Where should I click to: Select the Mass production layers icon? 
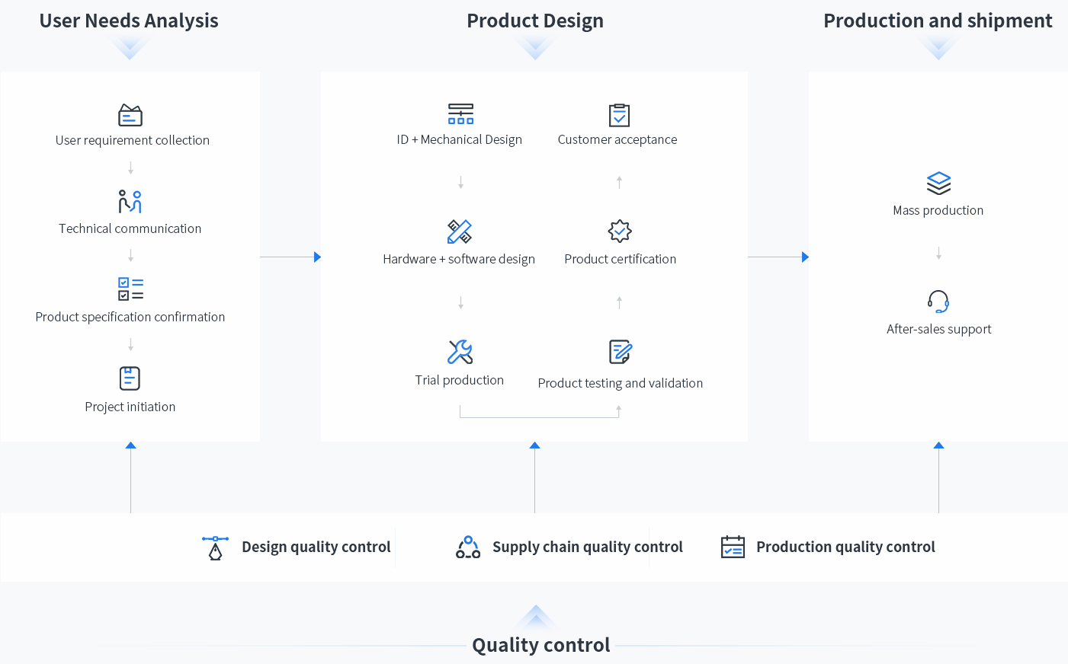coord(938,184)
